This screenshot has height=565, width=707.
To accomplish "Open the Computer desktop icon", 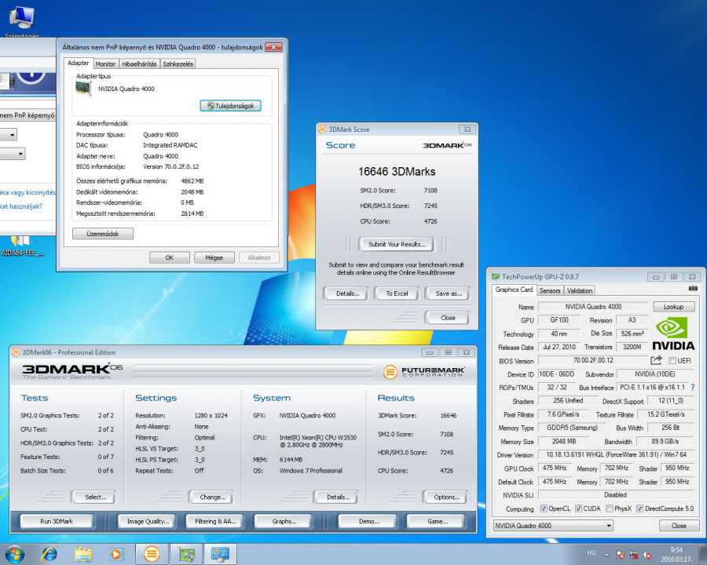I will click(21, 20).
